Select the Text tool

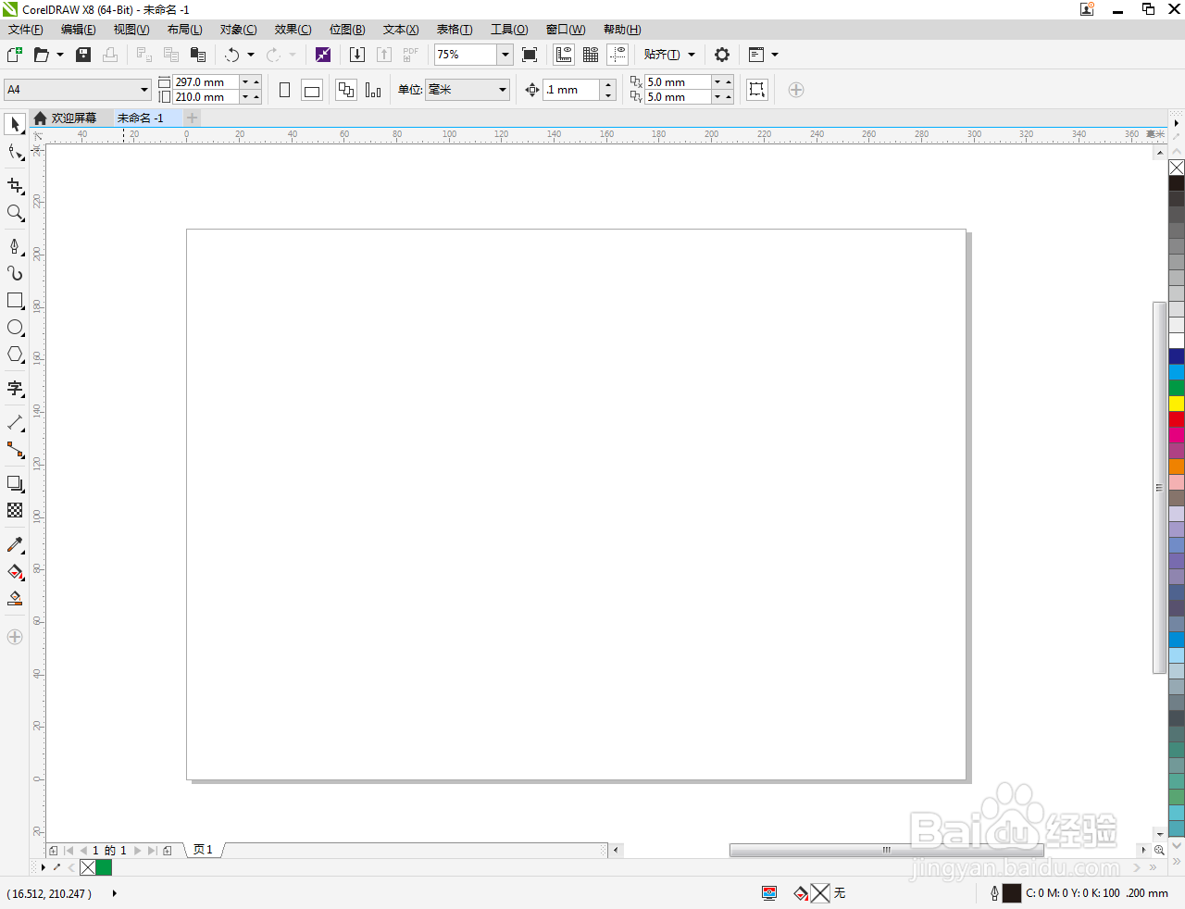pyautogui.click(x=15, y=389)
